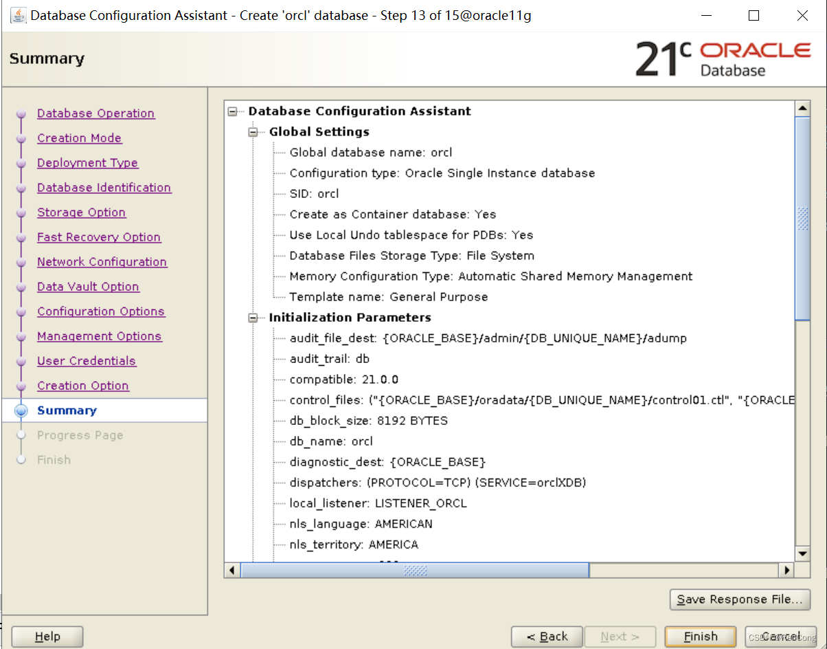Screen dimensions: 827x649
Task: Click the horizontal scrollbar thumb
Action: click(415, 570)
